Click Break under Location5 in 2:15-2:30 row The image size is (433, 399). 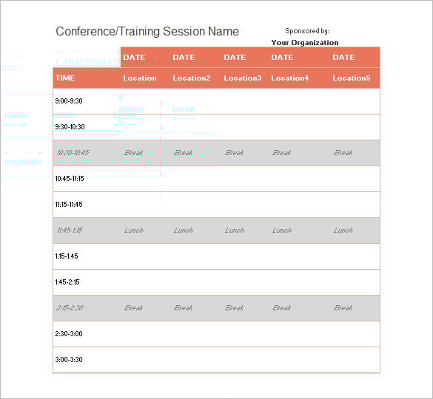pyautogui.click(x=343, y=308)
